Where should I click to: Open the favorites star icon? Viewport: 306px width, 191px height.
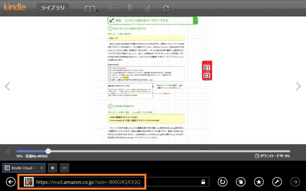(x=259, y=182)
